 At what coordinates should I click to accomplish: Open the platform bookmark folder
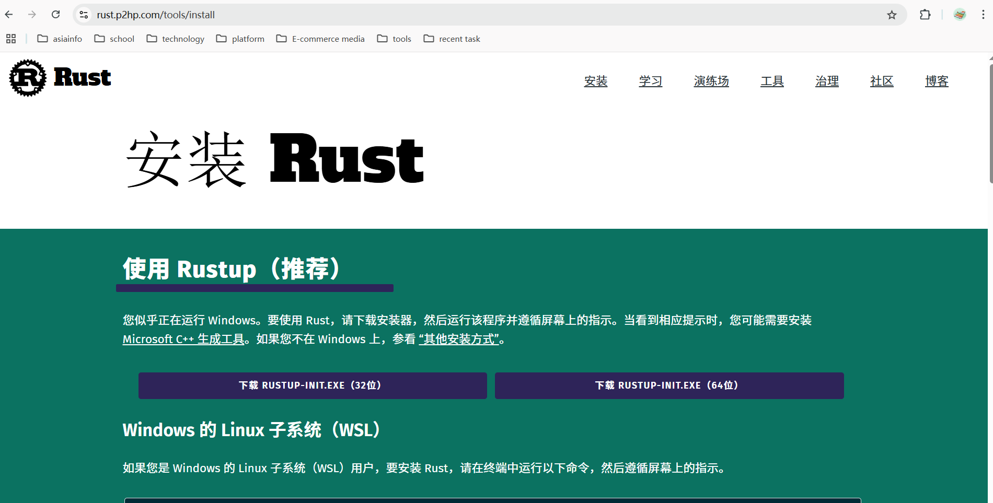tap(240, 39)
